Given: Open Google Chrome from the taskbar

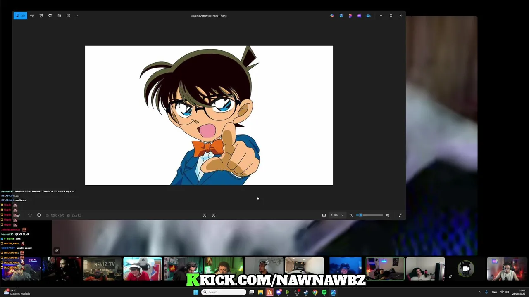Looking at the screenshot, I should click(x=315, y=292).
